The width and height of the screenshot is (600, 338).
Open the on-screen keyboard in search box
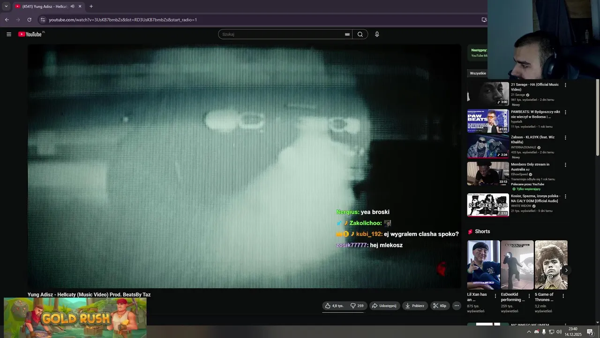(x=347, y=34)
